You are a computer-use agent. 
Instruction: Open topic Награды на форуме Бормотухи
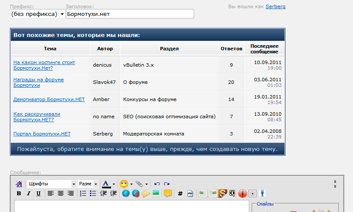coord(38,82)
